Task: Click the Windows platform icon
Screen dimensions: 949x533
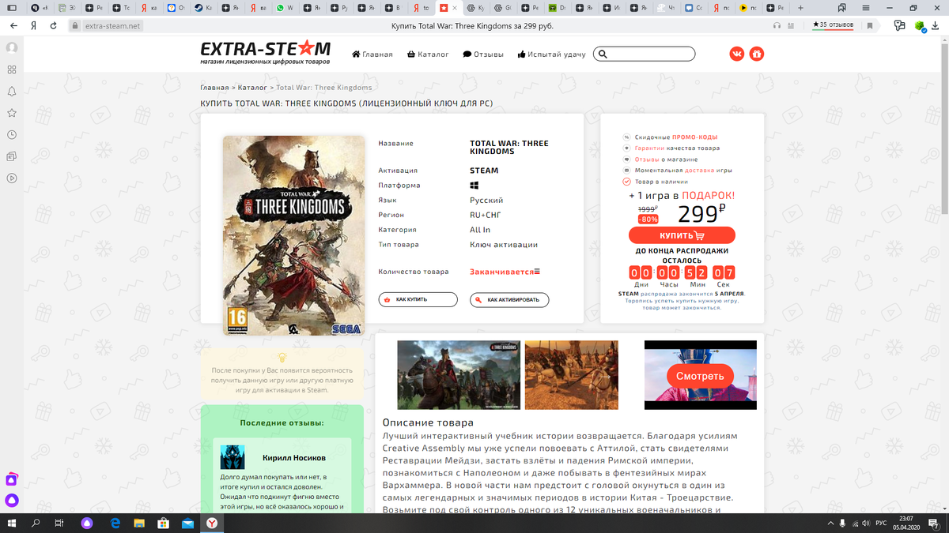Action: click(x=475, y=186)
